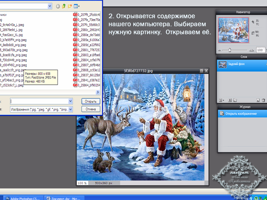The height and width of the screenshot is (200, 267).
Task: Close the 5f3f0d727732.jpg image window
Action: pos(206,71)
